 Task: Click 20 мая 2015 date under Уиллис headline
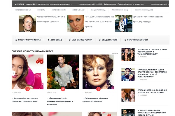(142, 57)
